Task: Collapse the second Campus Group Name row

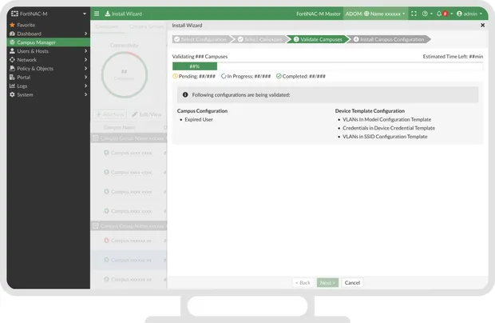Action: 95,225
